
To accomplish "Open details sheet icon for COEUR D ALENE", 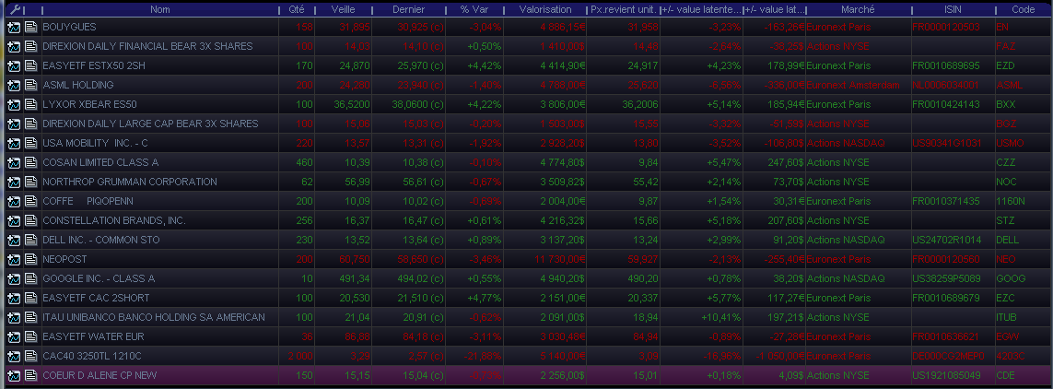I will (x=31, y=375).
